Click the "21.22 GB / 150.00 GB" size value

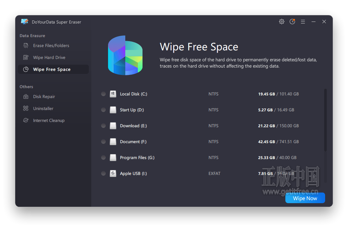[278, 126]
